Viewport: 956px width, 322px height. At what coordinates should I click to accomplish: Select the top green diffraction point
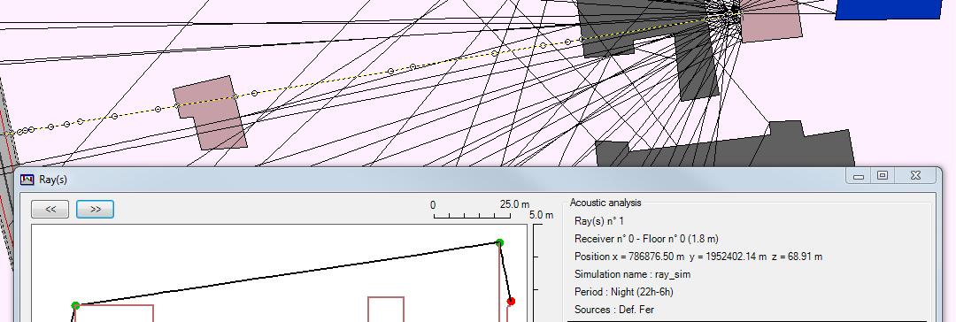pos(499,242)
